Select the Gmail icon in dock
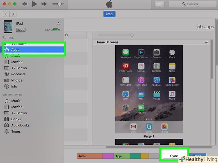This screenshot has width=218, height=163. tap(133, 127)
